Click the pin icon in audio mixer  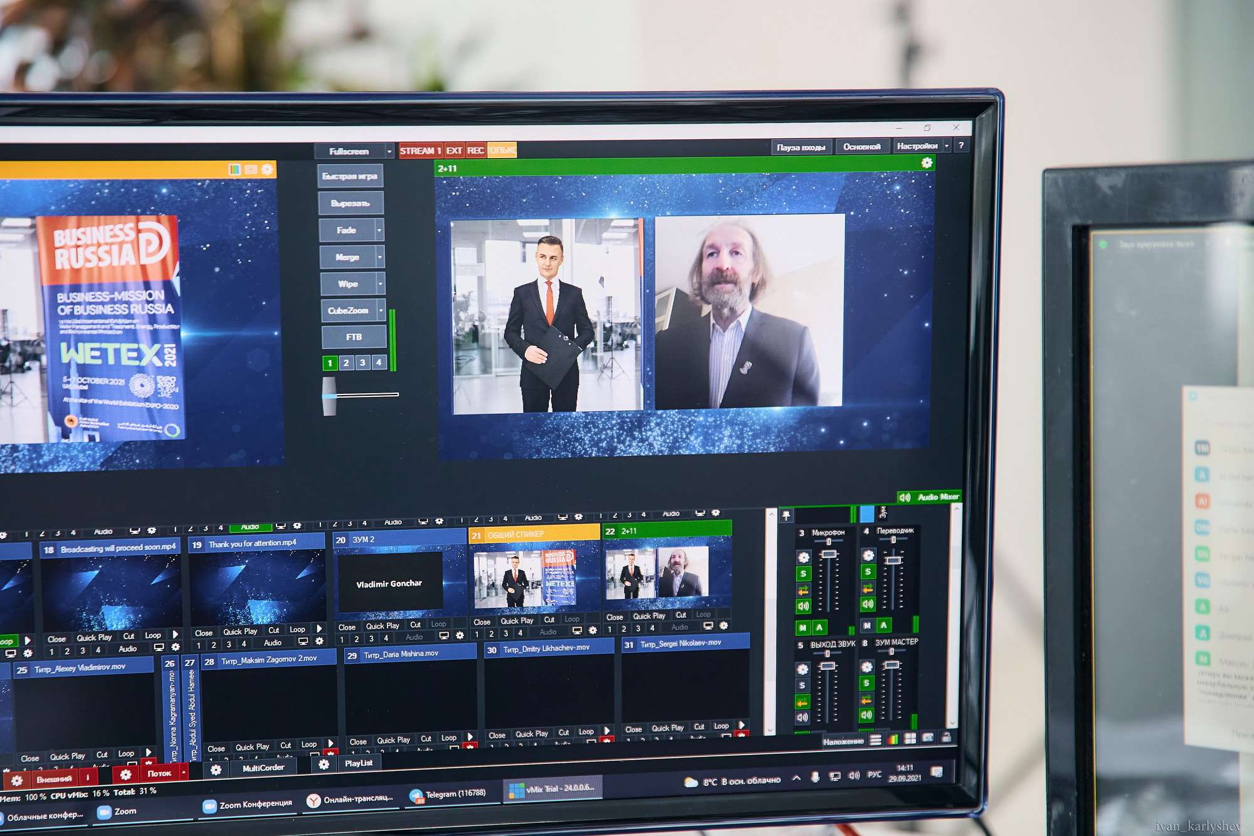click(786, 516)
